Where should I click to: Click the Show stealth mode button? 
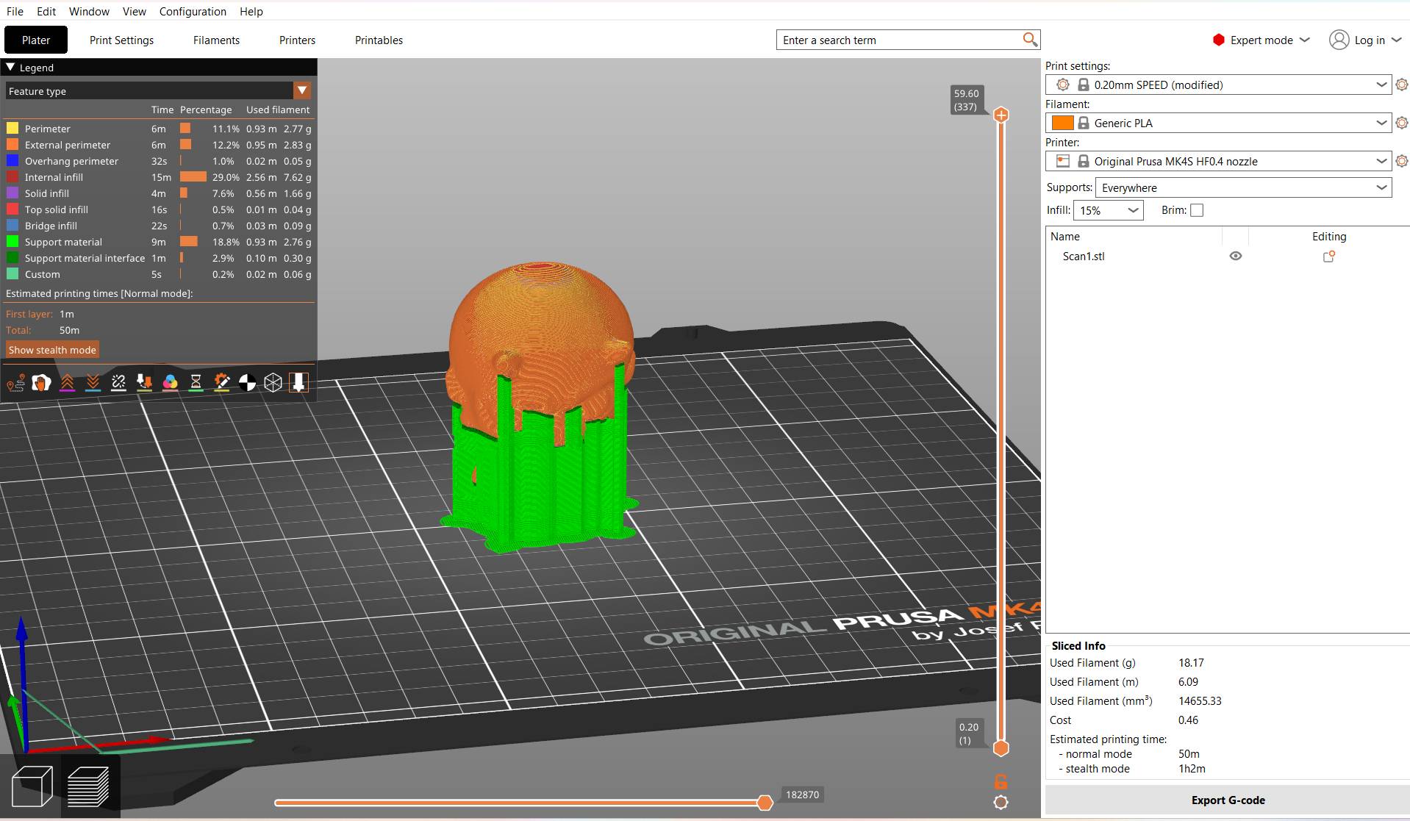pyautogui.click(x=52, y=350)
